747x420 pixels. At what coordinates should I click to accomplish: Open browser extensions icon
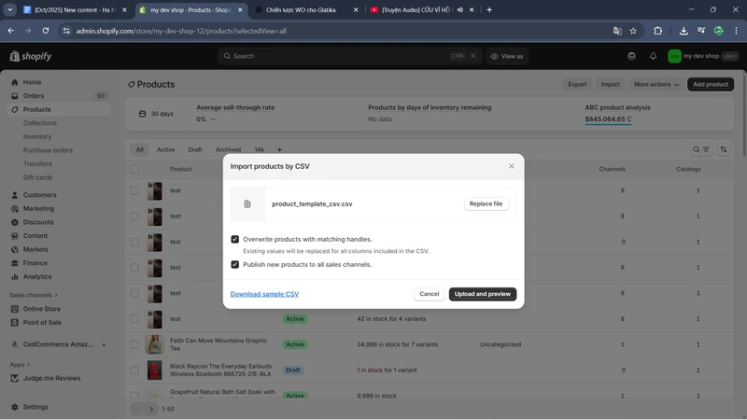click(x=658, y=31)
